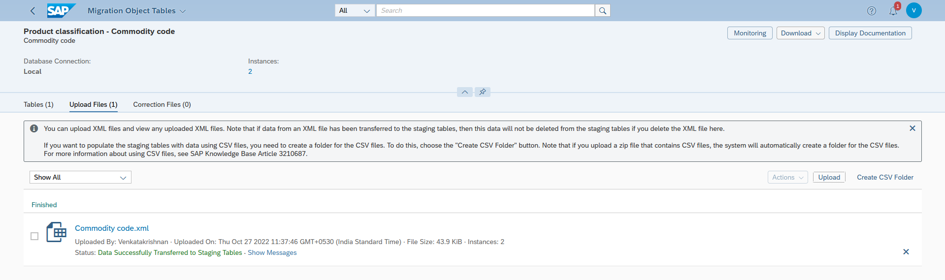Open the help question mark icon
The width and height of the screenshot is (945, 280).
tap(872, 11)
